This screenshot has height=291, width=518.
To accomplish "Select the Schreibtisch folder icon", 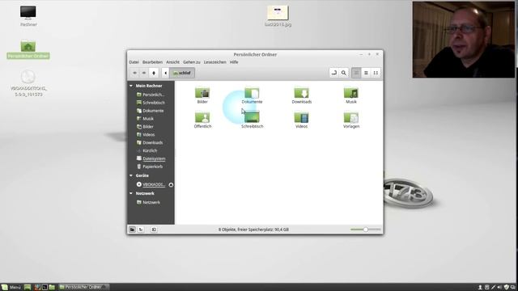I will pos(252,120).
